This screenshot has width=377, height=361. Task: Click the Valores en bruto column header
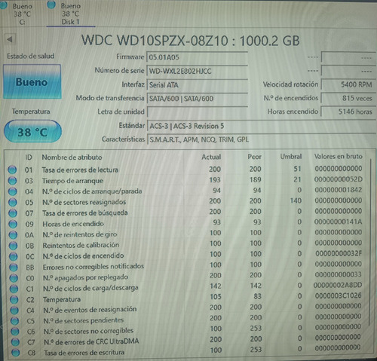click(339, 156)
